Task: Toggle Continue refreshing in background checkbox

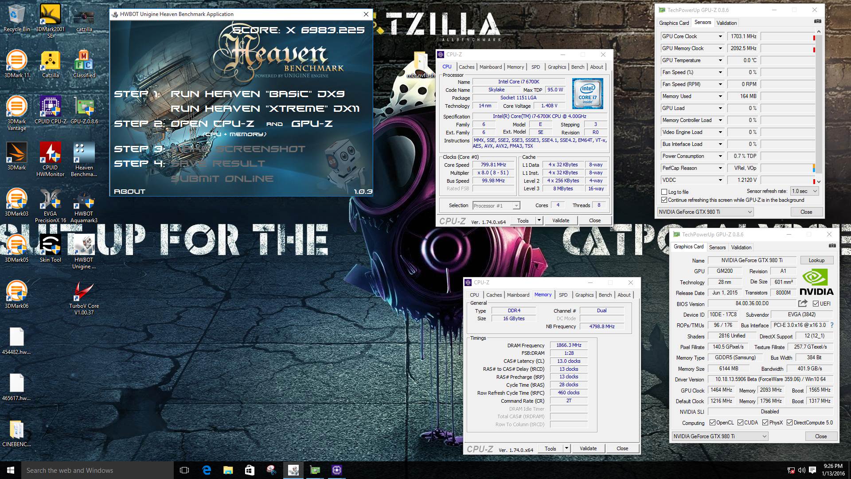Action: coord(664,200)
